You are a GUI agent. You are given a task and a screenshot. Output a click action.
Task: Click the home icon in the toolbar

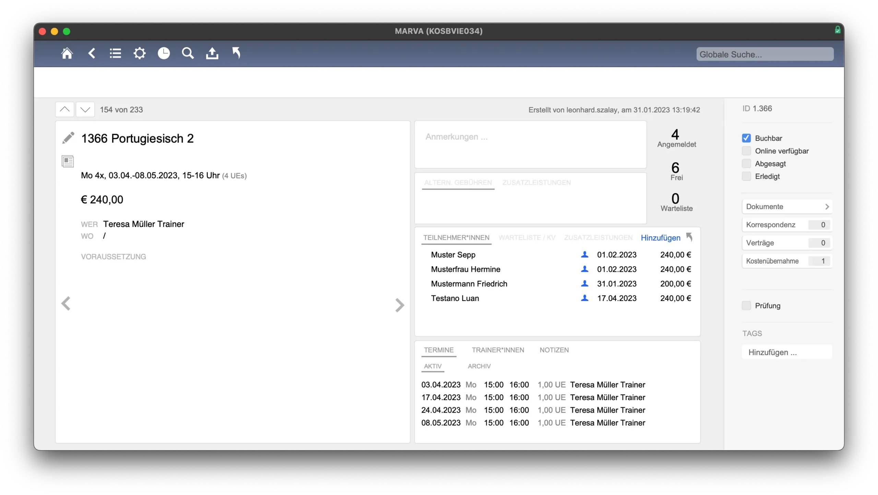click(67, 53)
